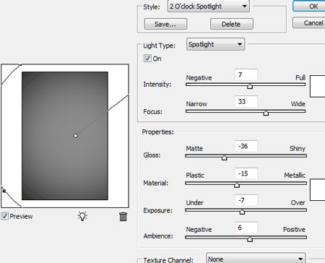Click the new light bulb icon
The height and width of the screenshot is (263, 325).
[x=82, y=216]
